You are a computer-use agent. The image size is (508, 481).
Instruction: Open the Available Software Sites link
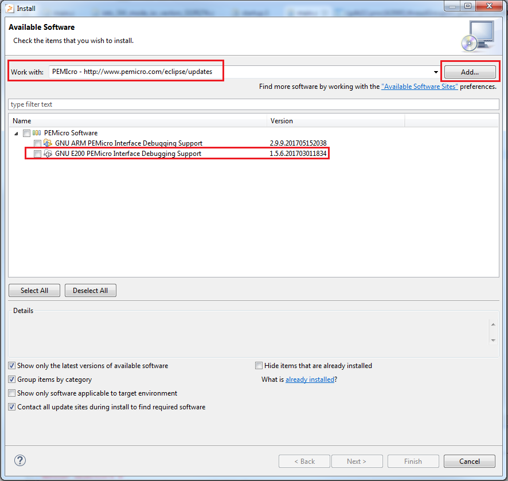click(x=420, y=87)
